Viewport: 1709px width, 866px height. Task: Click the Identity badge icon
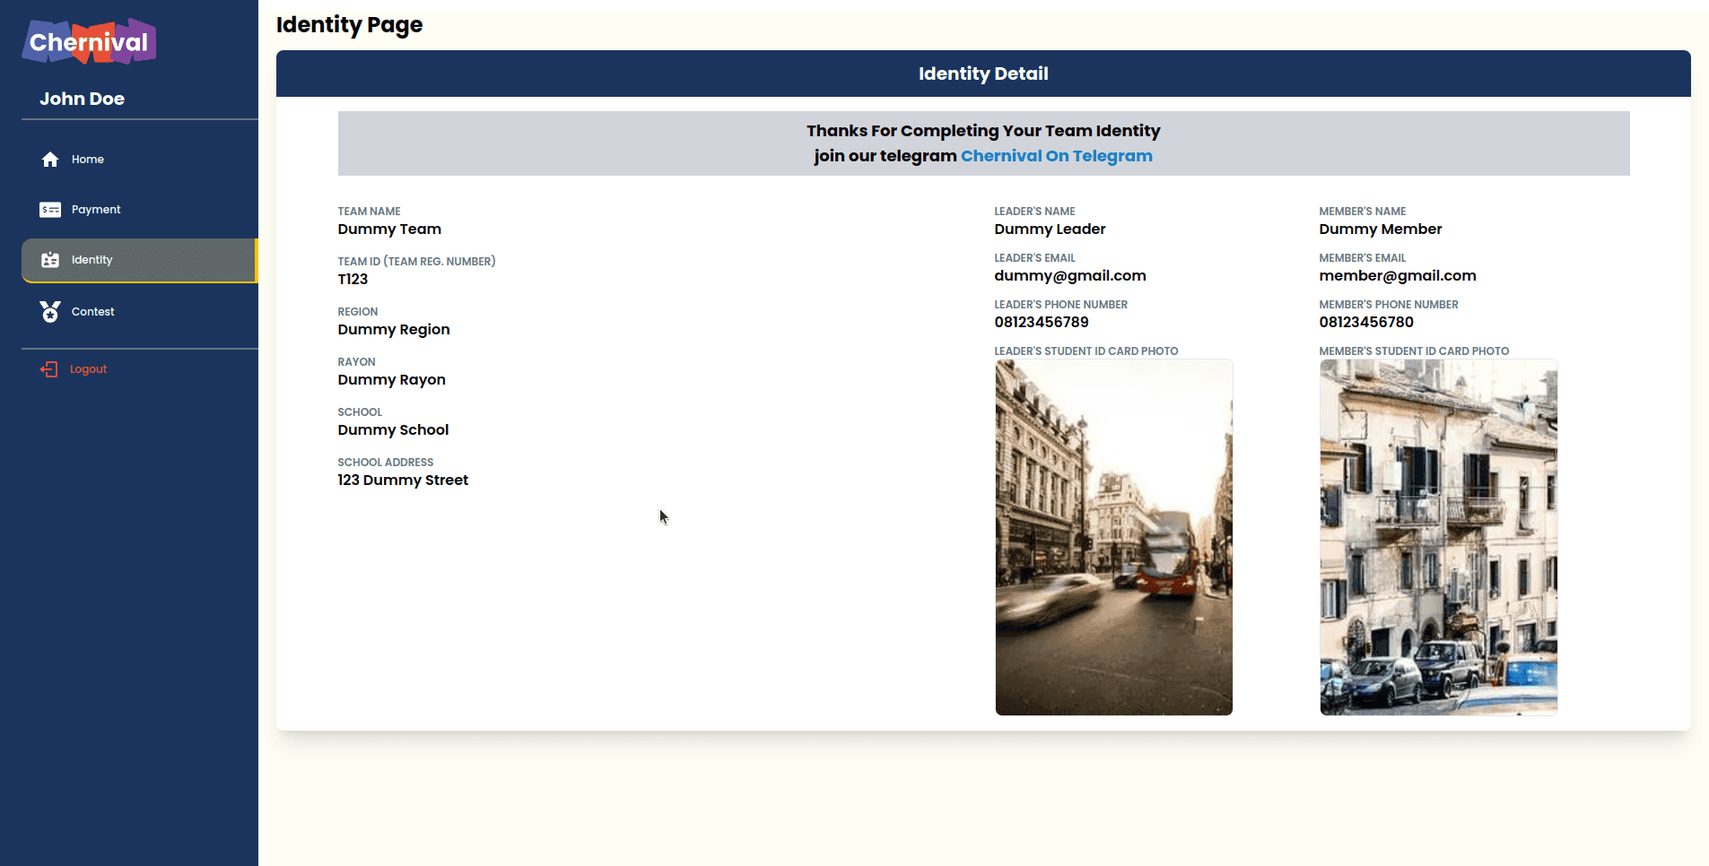[x=50, y=260]
